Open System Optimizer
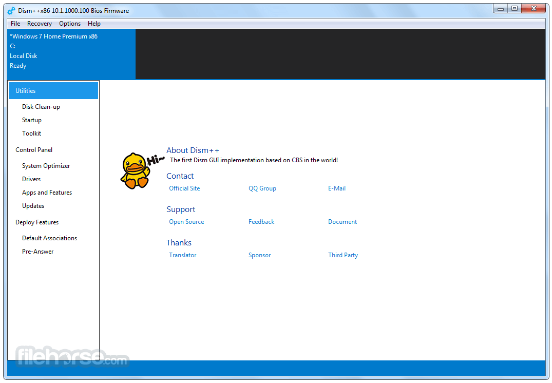Viewport: 552px width, 383px height. [x=46, y=166]
